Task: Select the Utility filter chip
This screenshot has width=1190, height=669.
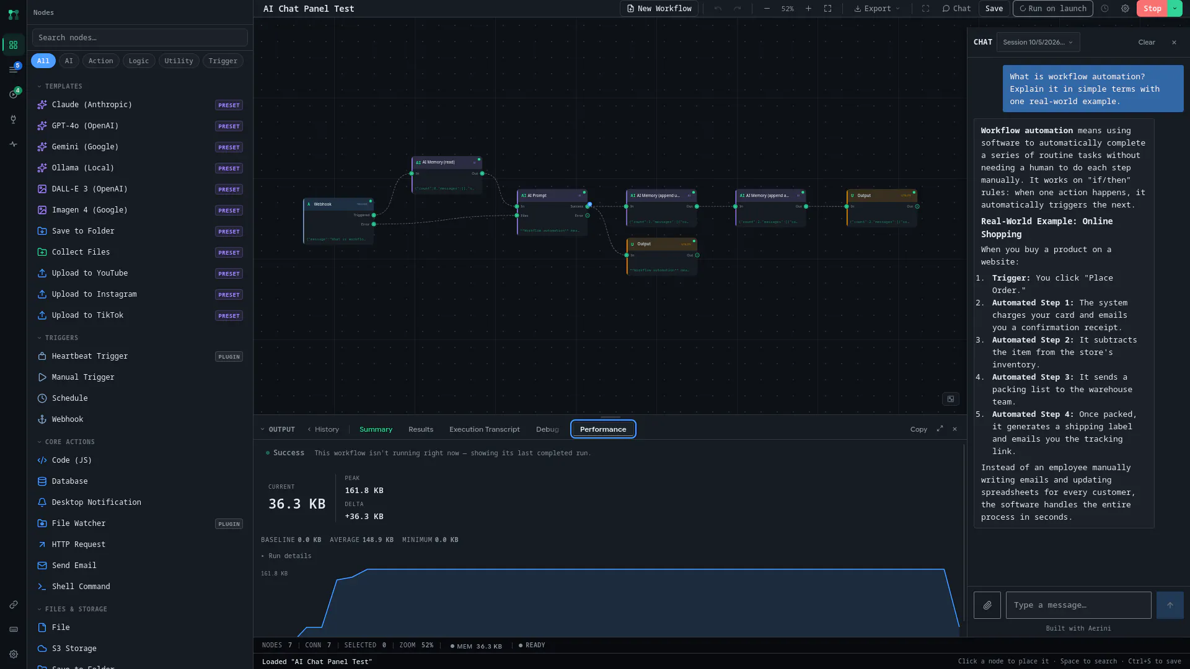Action: coord(178,61)
